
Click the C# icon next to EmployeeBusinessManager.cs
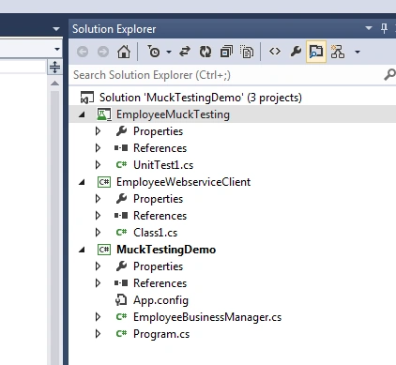pos(121,316)
